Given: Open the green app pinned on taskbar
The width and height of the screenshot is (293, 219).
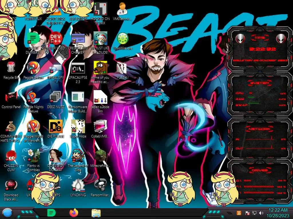Looking at the screenshot, I should coord(51,213).
